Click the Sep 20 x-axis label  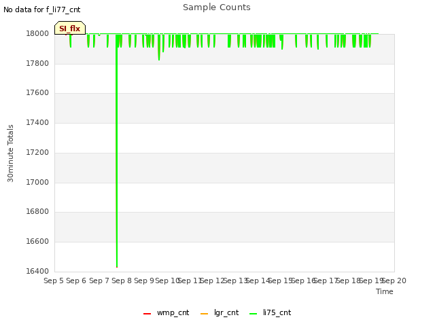tap(394, 280)
